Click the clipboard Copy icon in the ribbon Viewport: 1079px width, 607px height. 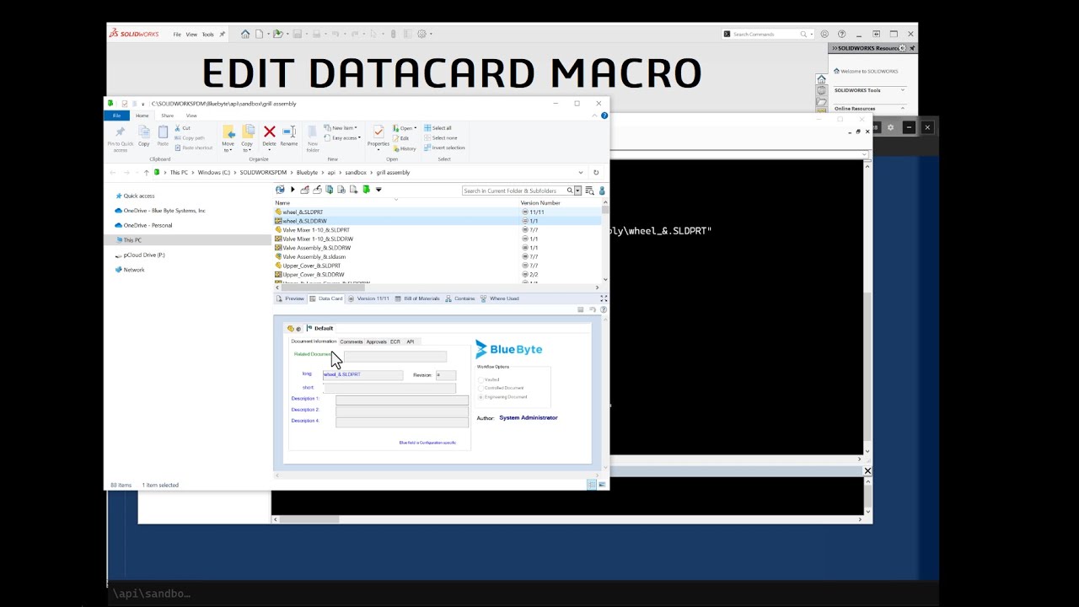tap(144, 132)
